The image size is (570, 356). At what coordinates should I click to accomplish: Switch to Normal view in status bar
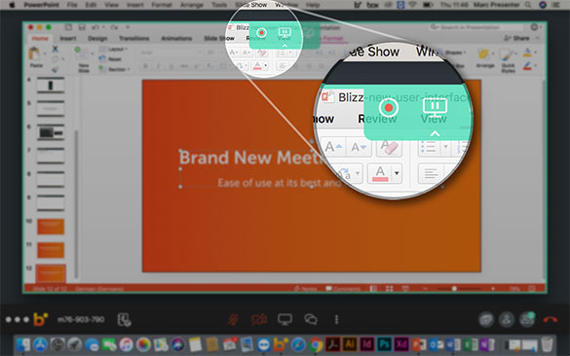click(x=373, y=289)
